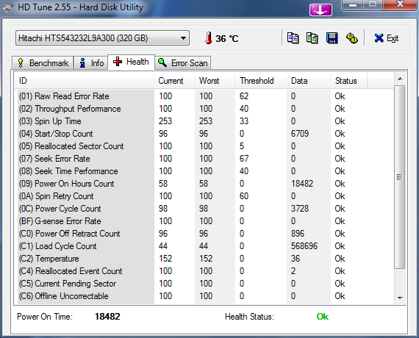Click the vertical scrollbar thumb
Image resolution: width=419 pixels, height=338 pixels.
pos(400,177)
